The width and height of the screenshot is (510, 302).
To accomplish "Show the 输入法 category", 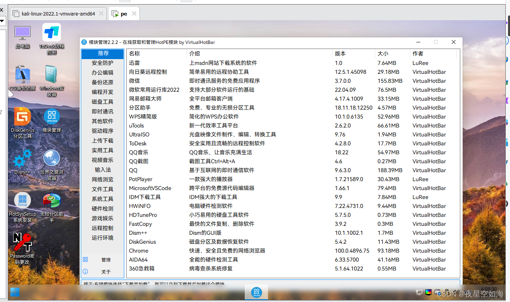I will coord(103,170).
